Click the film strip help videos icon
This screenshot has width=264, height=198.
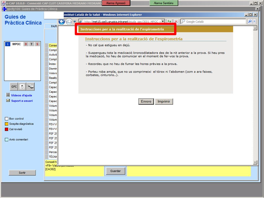pos(8,95)
